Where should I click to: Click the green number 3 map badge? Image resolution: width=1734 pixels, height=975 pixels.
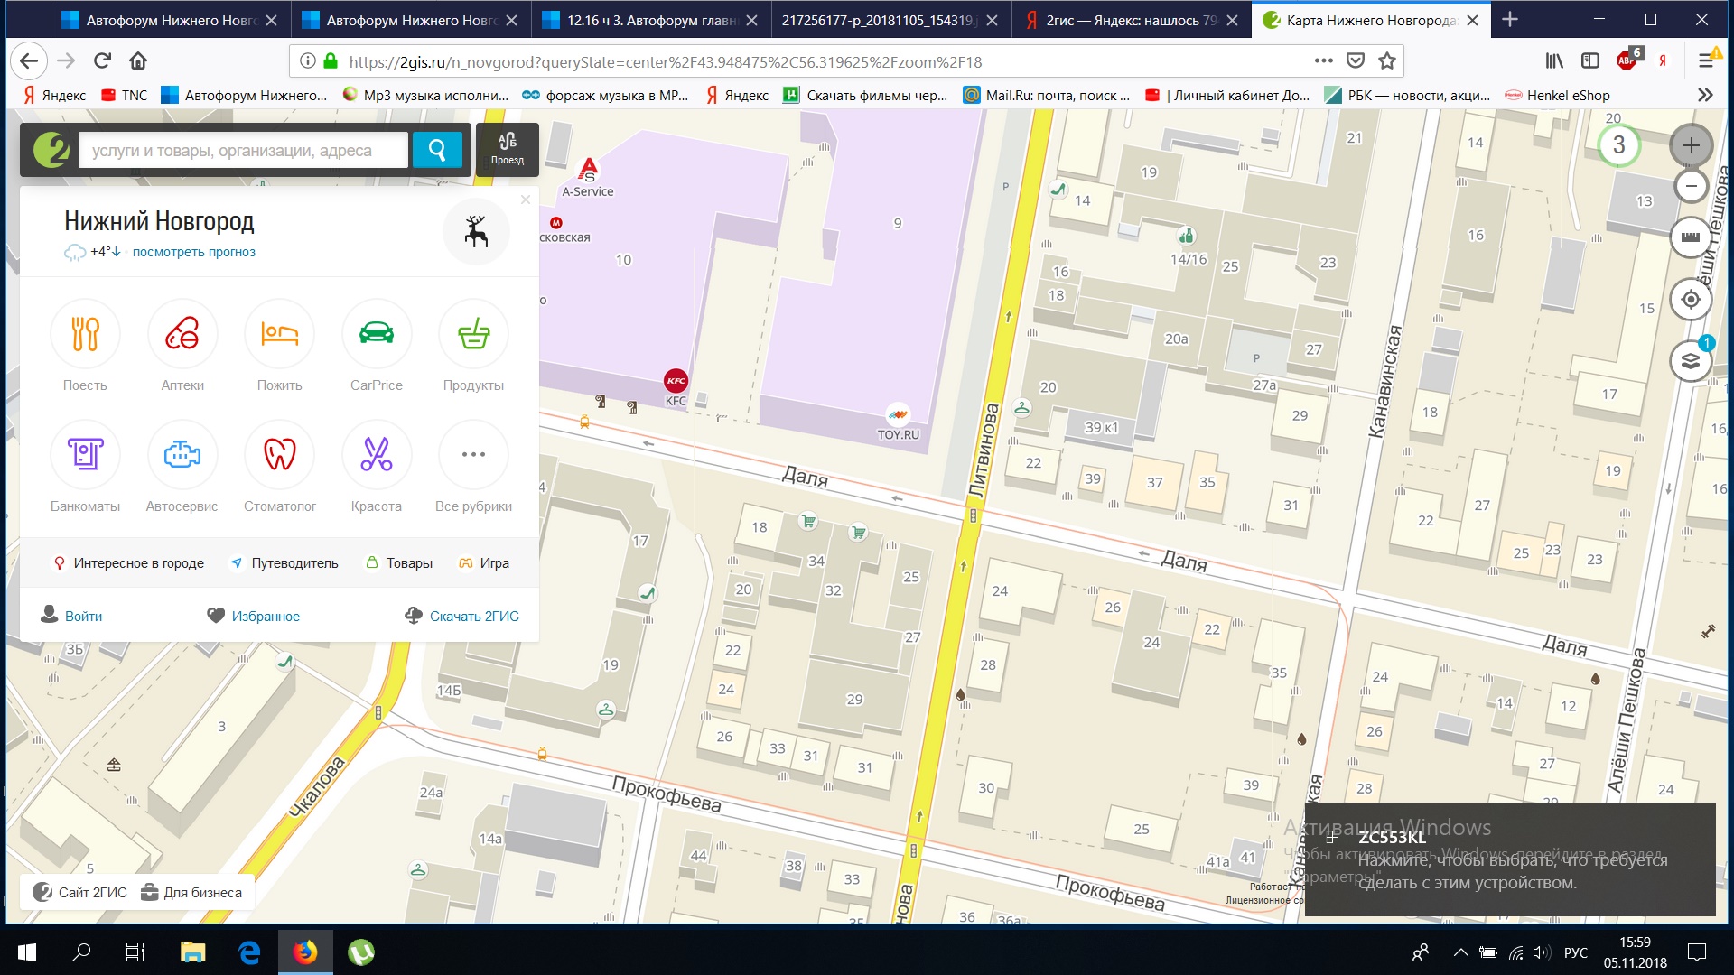tap(1618, 145)
